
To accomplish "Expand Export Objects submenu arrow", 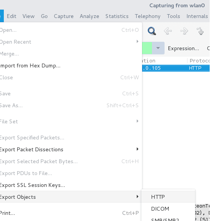I will click(137, 196).
